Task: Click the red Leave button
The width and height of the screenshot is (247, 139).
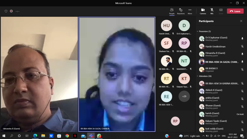Action: click(235, 11)
